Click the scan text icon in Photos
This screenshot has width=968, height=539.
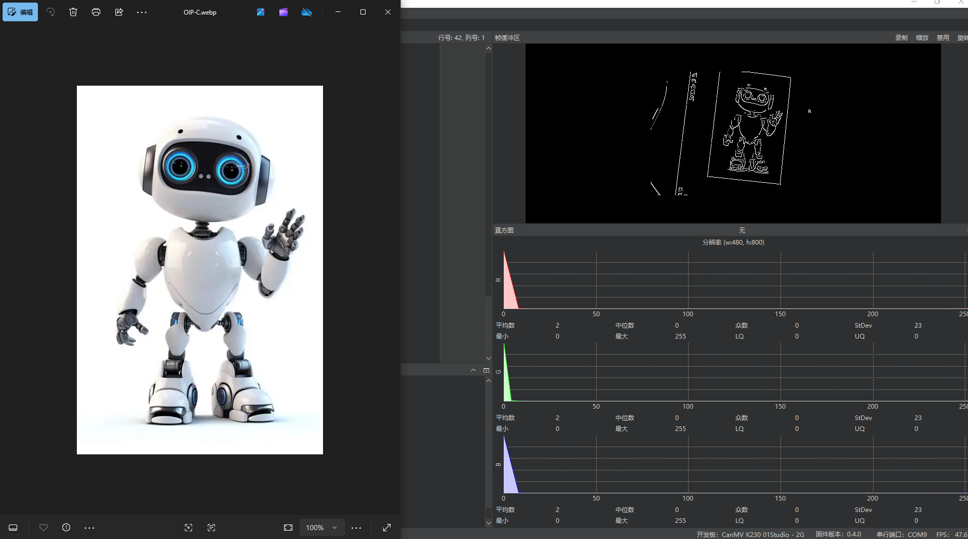211,528
